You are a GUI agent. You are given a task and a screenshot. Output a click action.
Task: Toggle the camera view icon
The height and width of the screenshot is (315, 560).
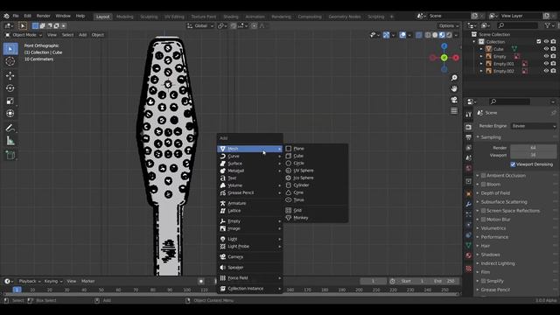point(454,100)
